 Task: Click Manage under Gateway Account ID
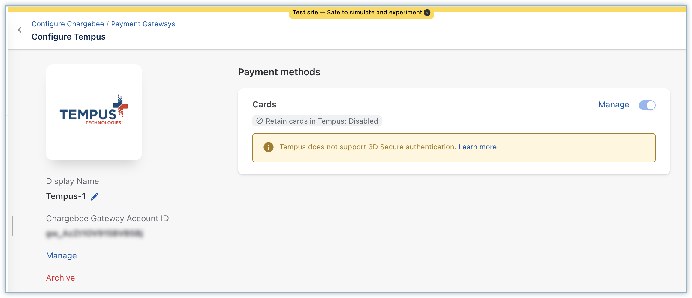(x=61, y=256)
